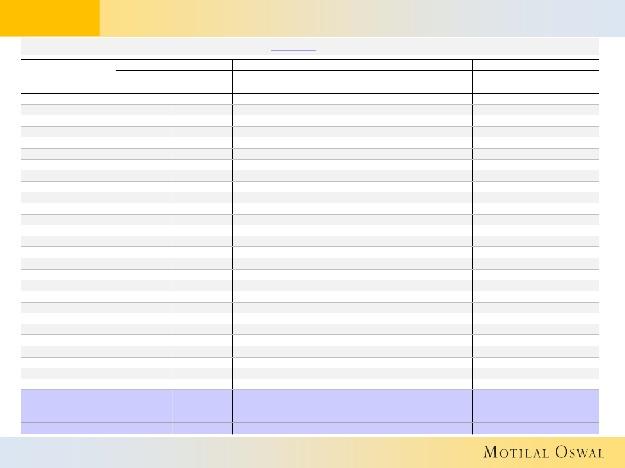Click last purple row's fourth column cell

536,428
